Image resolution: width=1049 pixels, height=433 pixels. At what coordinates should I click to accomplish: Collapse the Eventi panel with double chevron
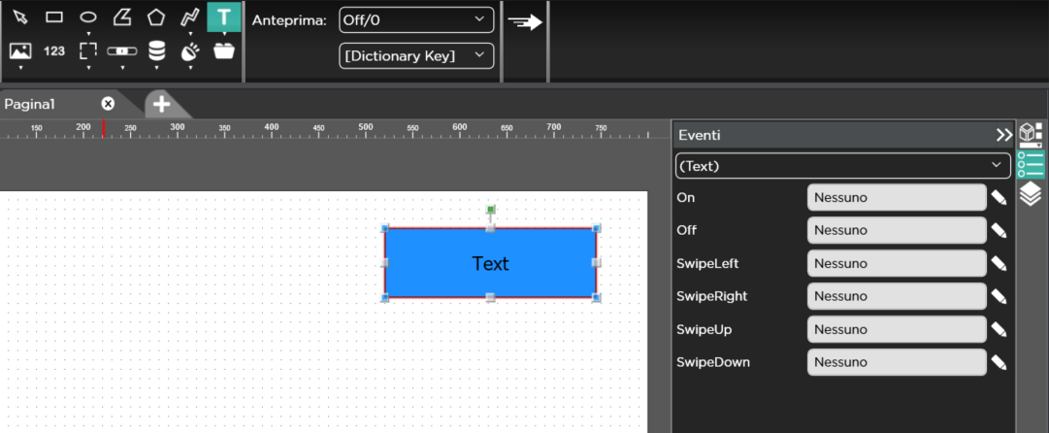click(x=1003, y=135)
